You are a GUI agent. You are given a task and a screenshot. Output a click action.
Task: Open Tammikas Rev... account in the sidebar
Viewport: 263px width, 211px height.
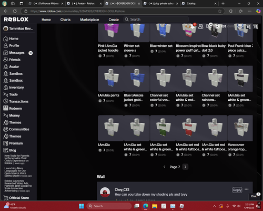18,28
